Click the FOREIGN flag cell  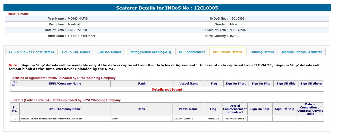coord(213,119)
